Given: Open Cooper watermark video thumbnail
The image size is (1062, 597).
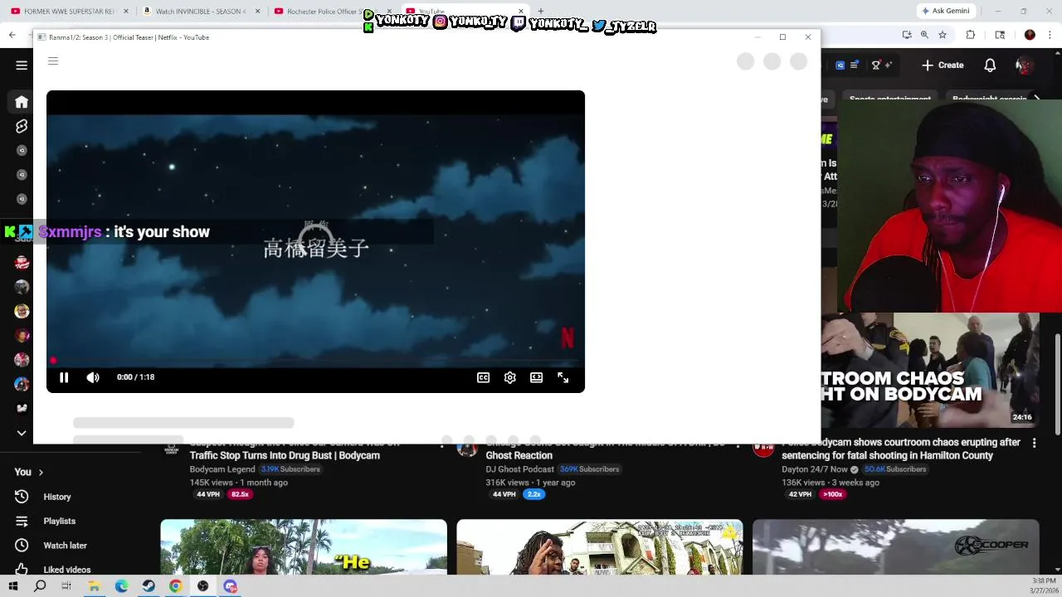Looking at the screenshot, I should pos(896,547).
